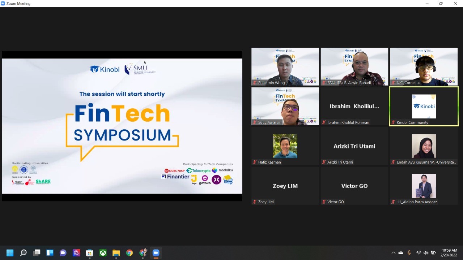Click the Zoom Meeting title bar icon

[3, 3]
